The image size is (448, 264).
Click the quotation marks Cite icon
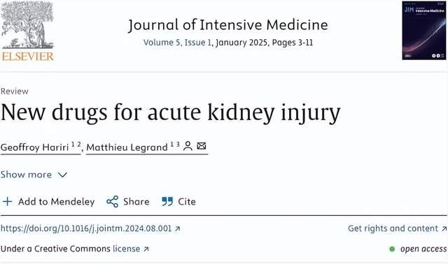pyautogui.click(x=167, y=202)
